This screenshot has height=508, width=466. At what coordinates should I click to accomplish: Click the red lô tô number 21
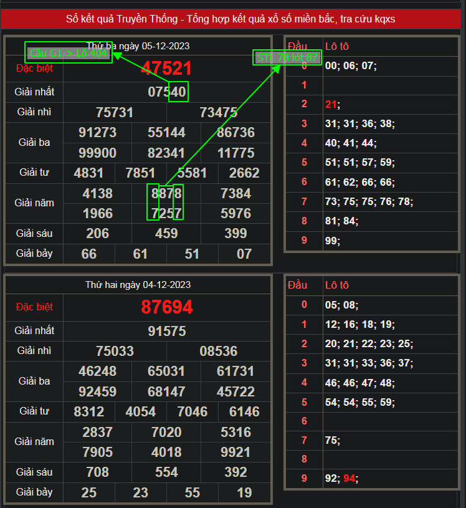click(330, 104)
